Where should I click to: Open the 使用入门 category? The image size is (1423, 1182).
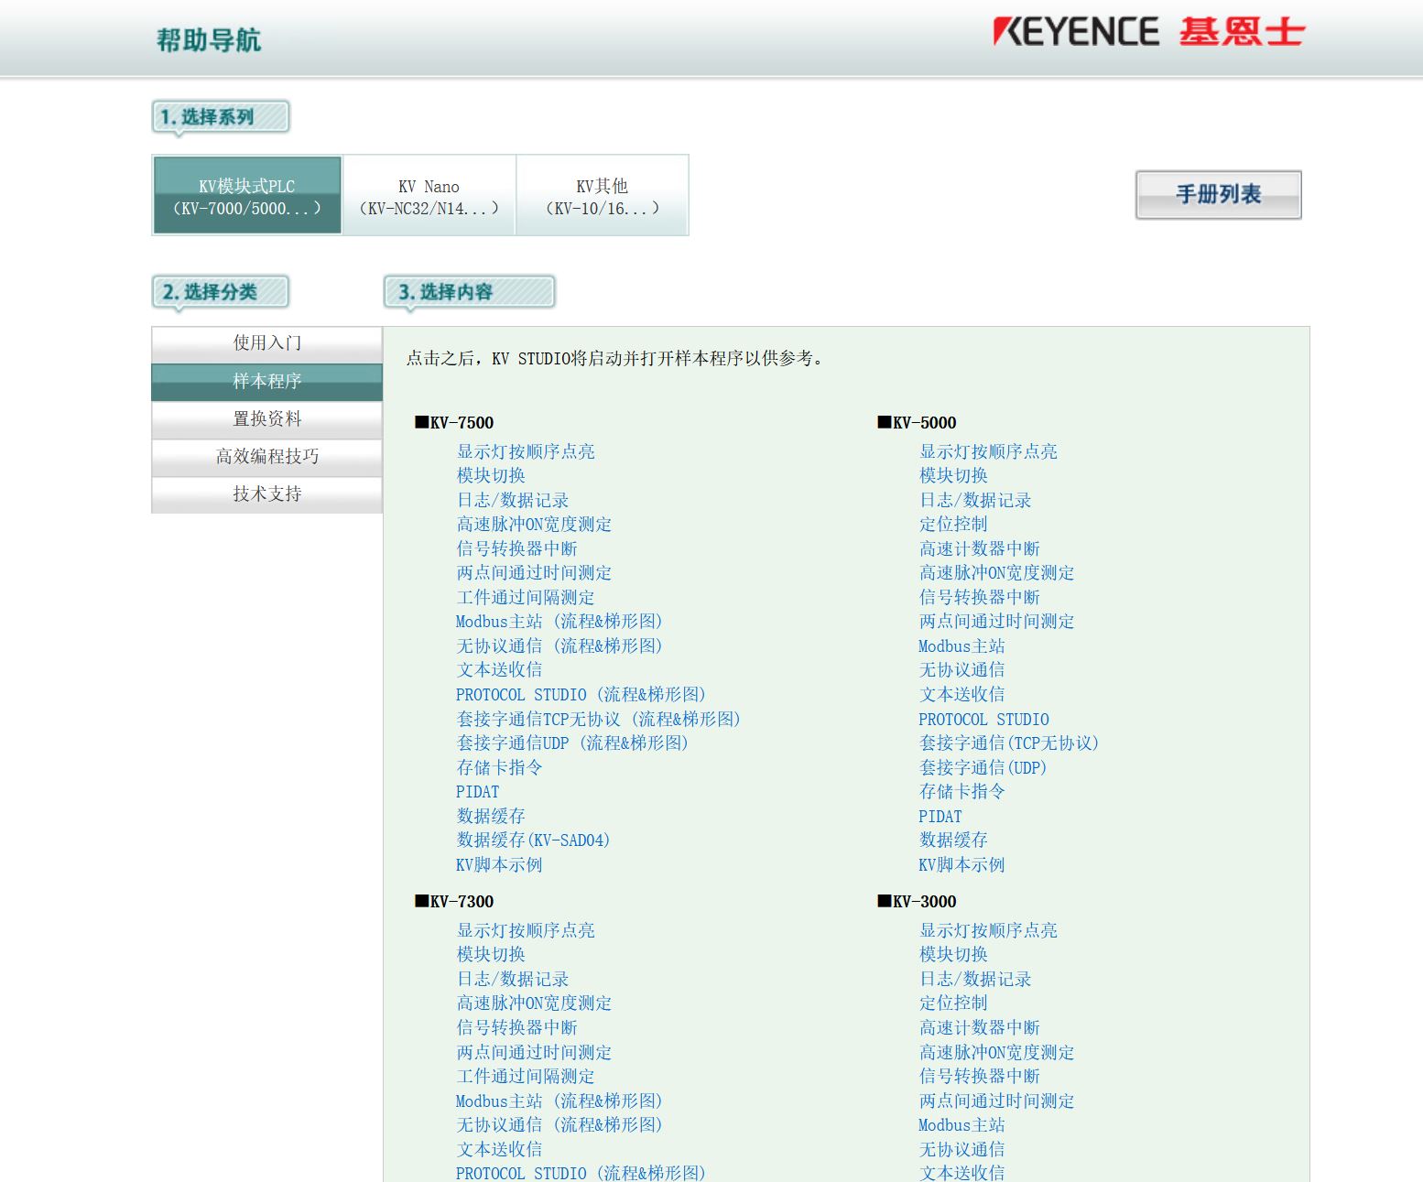coord(266,343)
